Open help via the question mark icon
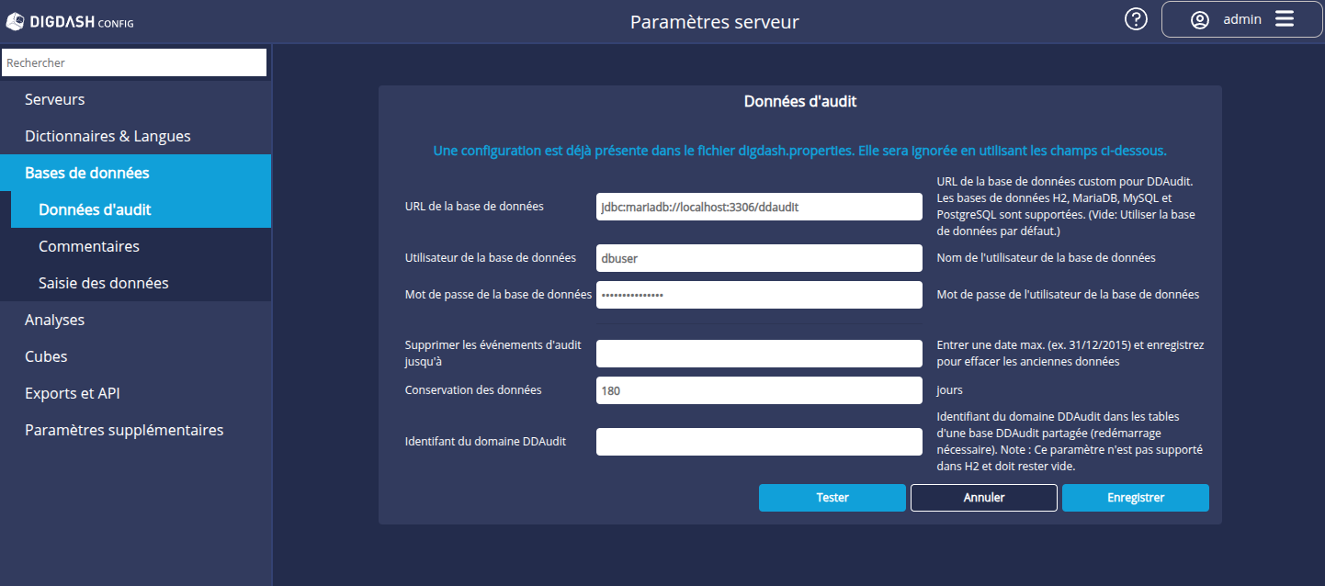Screen dimensions: 1325x586 coord(1136,18)
